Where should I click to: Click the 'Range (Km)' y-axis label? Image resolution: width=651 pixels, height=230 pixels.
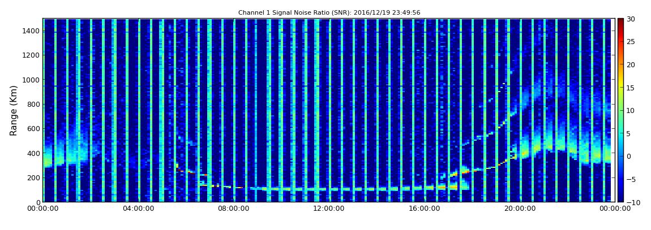click(14, 111)
